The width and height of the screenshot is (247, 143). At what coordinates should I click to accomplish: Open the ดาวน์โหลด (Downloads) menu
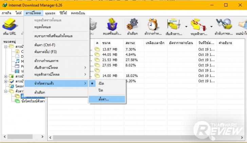tap(33, 13)
